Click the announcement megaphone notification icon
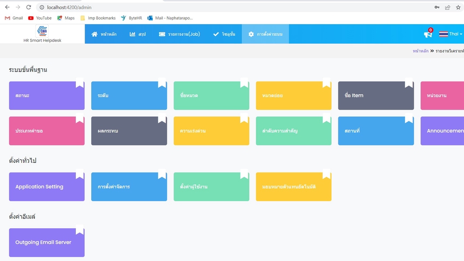Image resolution: width=464 pixels, height=261 pixels. click(x=428, y=34)
